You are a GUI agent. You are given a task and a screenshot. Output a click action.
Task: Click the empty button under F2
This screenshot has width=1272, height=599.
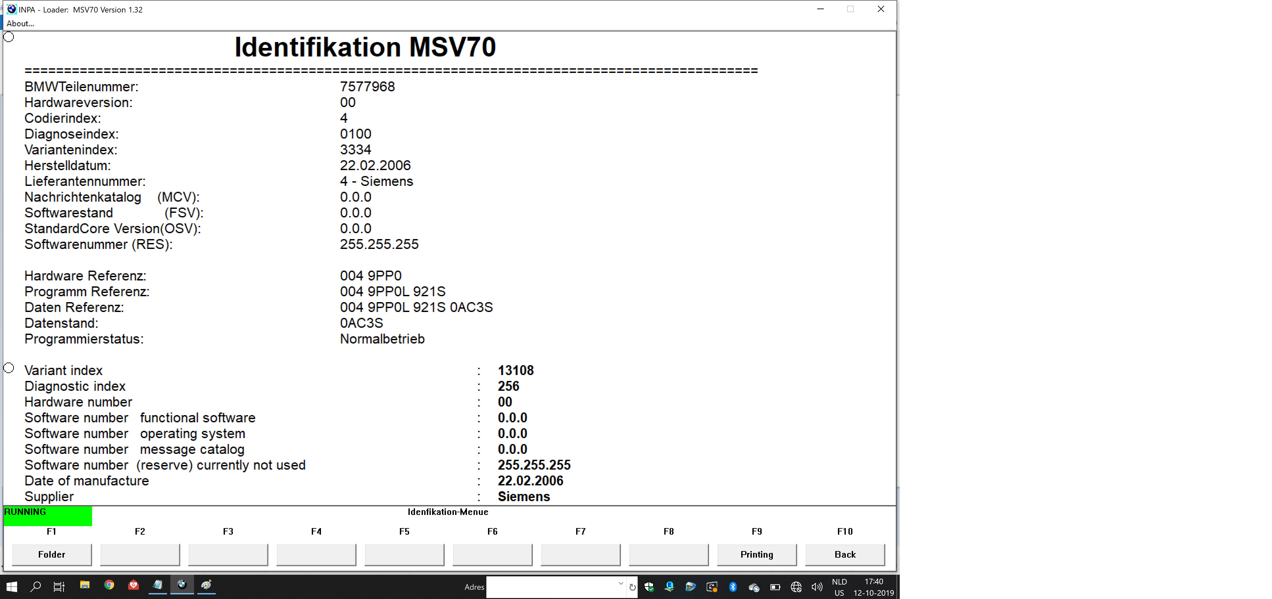tap(140, 555)
